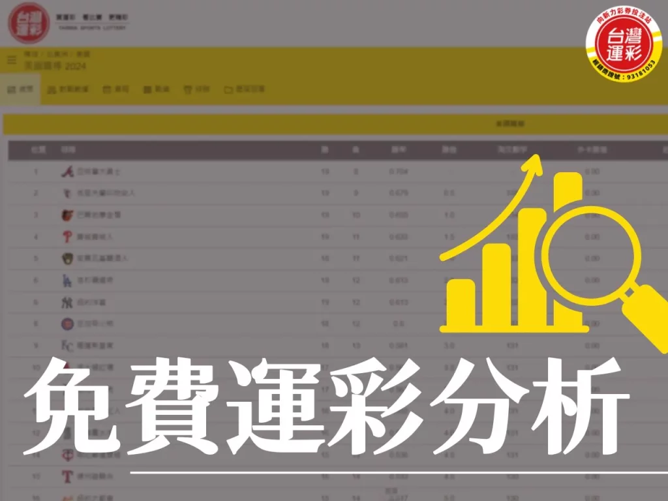Open the tab with the trophy icon
This screenshot has width=668, height=501.
[x=196, y=89]
